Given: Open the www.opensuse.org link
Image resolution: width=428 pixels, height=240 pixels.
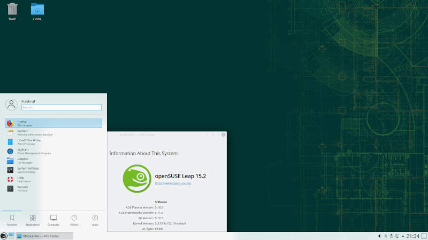Looking at the screenshot, I should point(173,183).
